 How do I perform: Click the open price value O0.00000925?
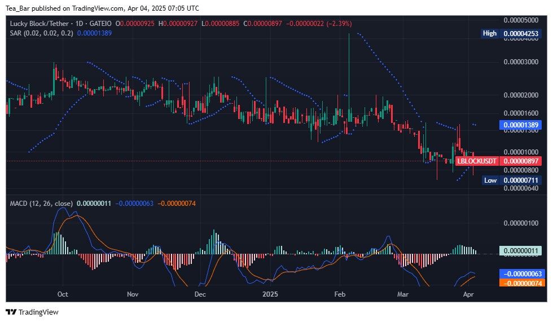click(x=135, y=24)
